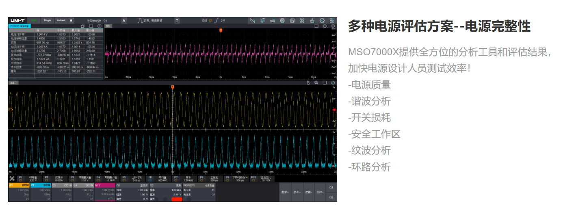This screenshot has width=561, height=223.
Task: Click the Autoset button
Action: pyautogui.click(x=61, y=20)
